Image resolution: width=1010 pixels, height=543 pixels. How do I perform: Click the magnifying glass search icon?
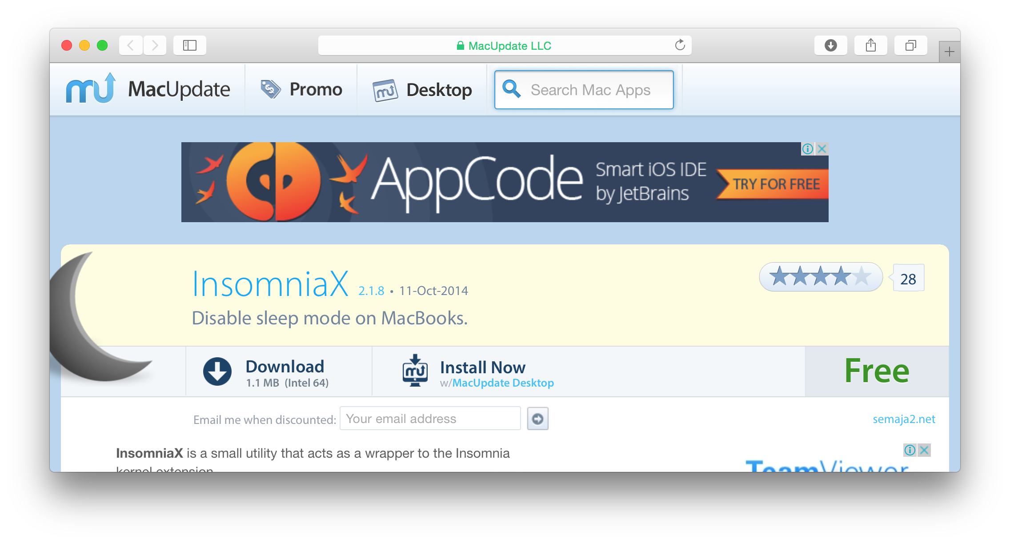click(x=511, y=89)
